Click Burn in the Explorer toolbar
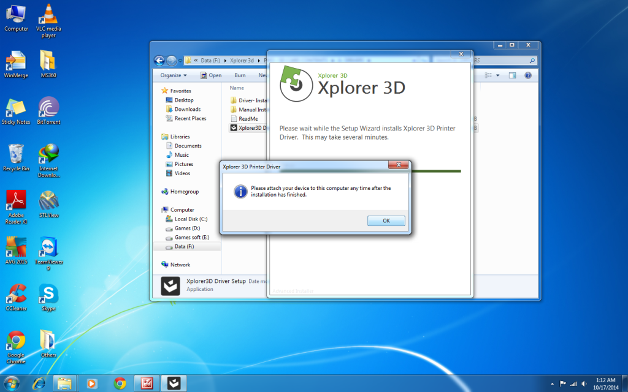This screenshot has height=392, width=628. (x=240, y=75)
